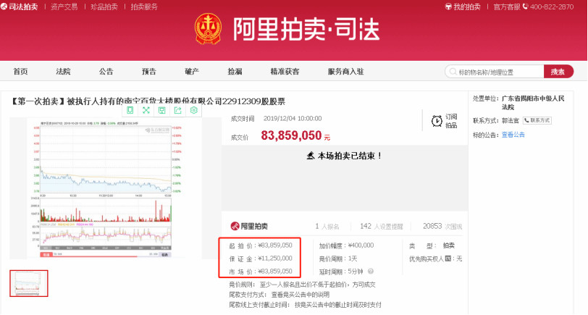
Task: Click the first icon in the image toolbar
Action: pyautogui.click(x=130, y=110)
